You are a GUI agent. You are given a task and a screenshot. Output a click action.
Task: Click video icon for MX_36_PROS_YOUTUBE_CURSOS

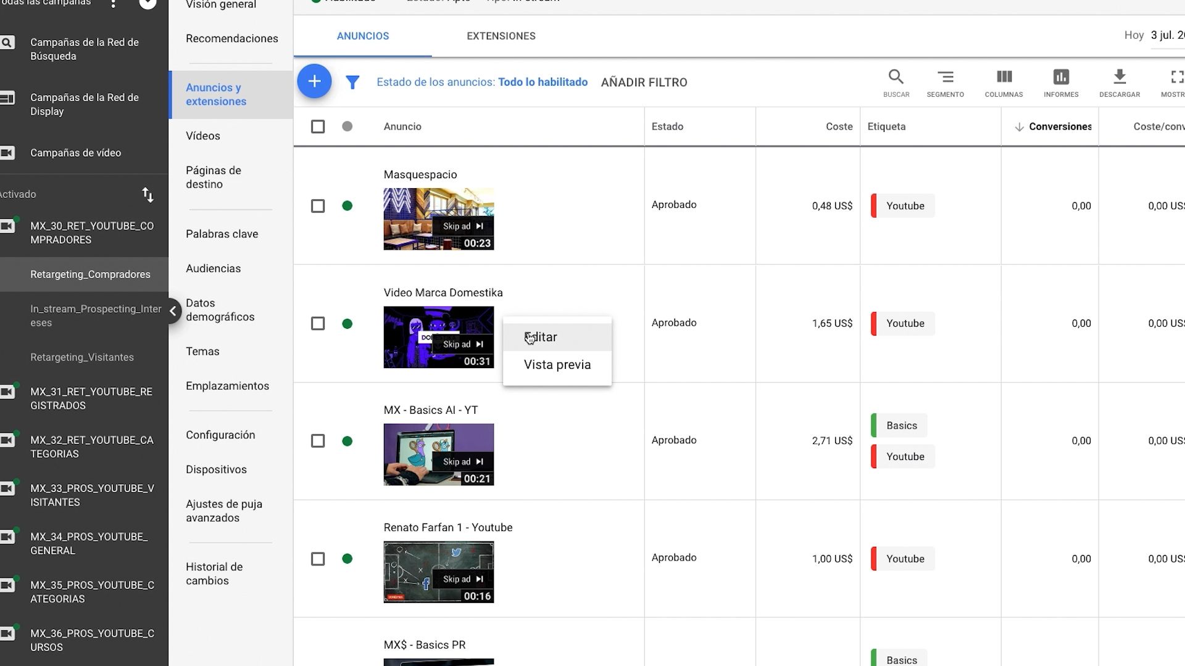click(7, 634)
